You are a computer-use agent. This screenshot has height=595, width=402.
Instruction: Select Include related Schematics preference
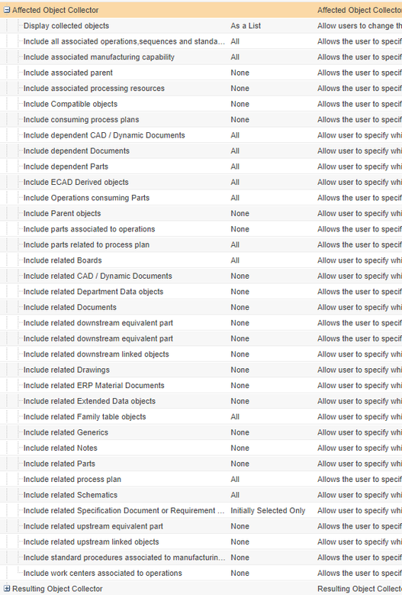[70, 495]
